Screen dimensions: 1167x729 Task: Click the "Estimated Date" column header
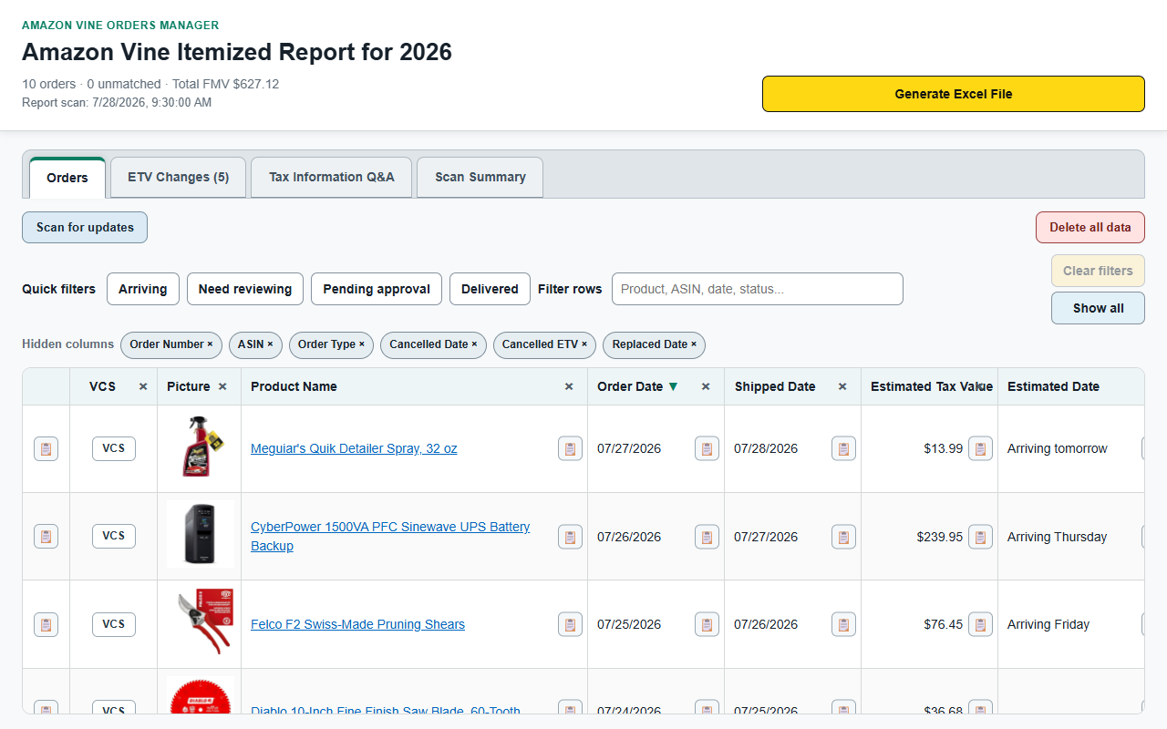(1053, 386)
